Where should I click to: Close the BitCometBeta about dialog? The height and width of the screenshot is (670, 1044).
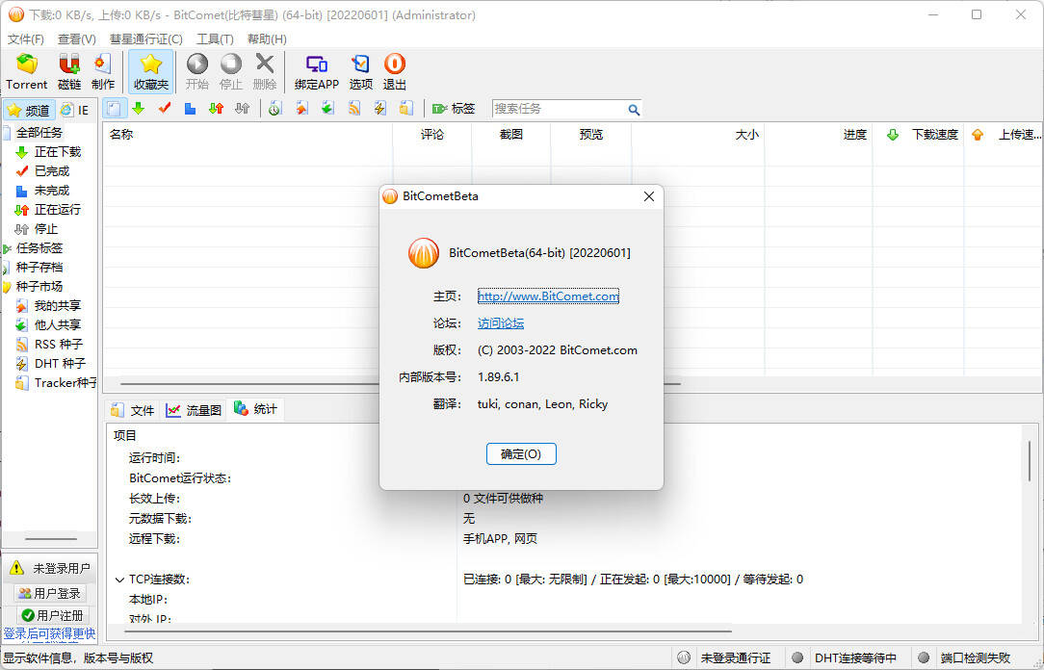(x=648, y=196)
